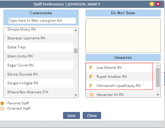Viewport: 165px width, 128px height.
Task: Select Ebenezer Lastname RN in the caregivers list
Action: [x=39, y=38]
